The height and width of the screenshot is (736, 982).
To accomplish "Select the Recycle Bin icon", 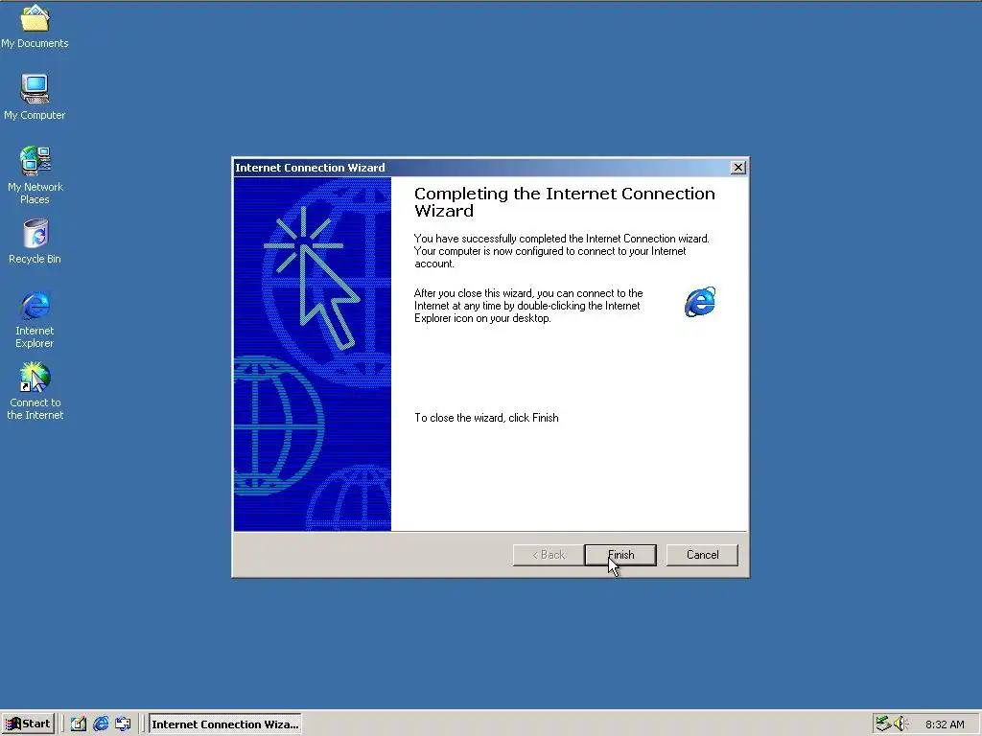I will (x=35, y=241).
